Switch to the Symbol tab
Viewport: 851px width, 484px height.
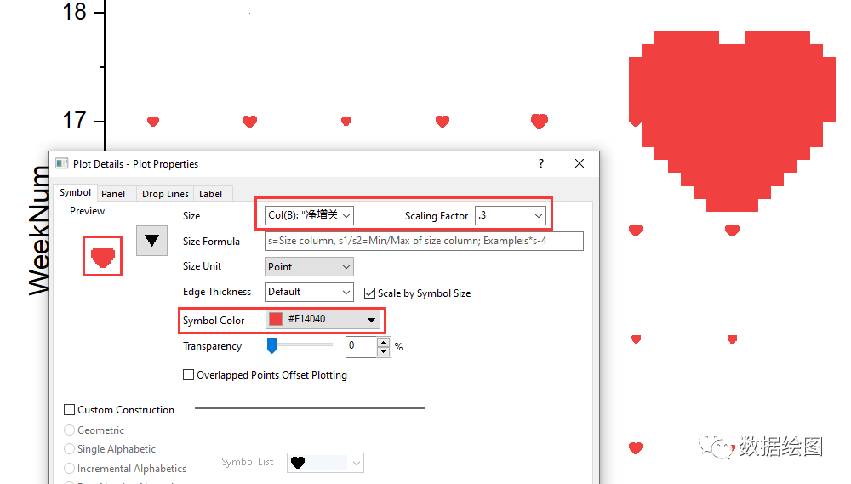(75, 192)
